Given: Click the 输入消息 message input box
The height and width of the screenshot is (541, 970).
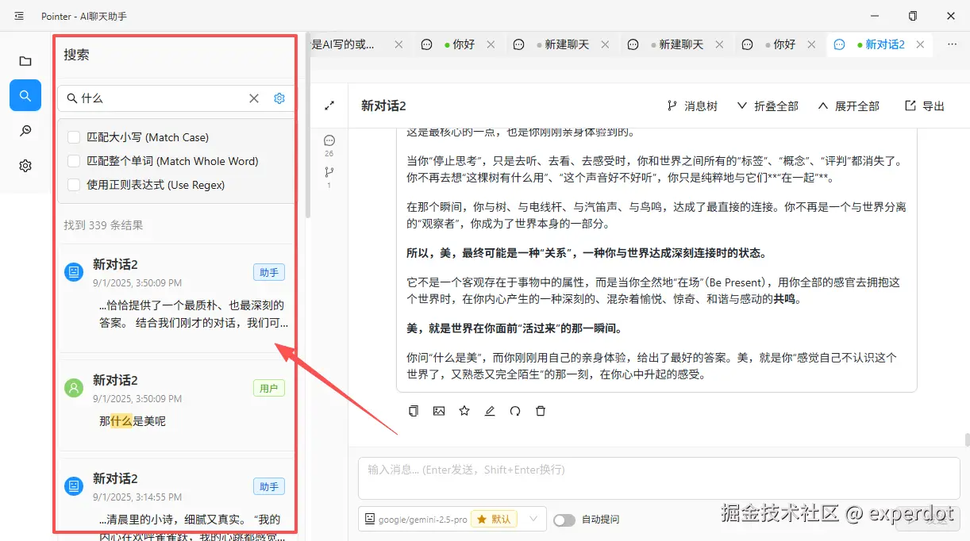Looking at the screenshot, I should (x=659, y=478).
